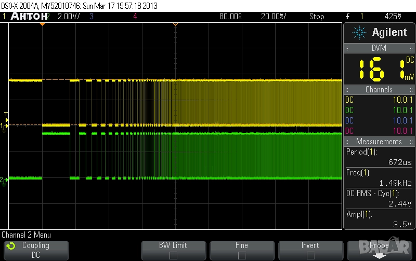
Task: Click the solid orange trigger point triangle
Action: (42, 24)
